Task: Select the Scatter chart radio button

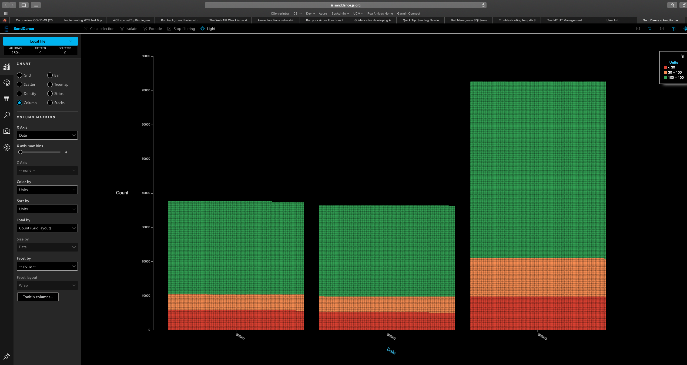Action: 19,84
